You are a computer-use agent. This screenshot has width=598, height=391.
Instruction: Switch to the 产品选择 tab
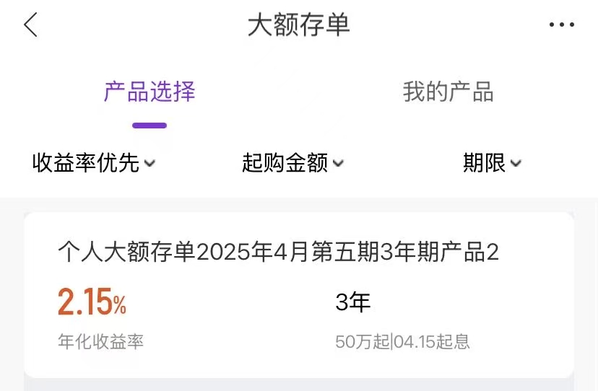click(x=149, y=92)
